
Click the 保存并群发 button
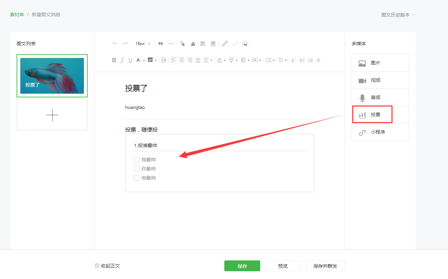325,266
